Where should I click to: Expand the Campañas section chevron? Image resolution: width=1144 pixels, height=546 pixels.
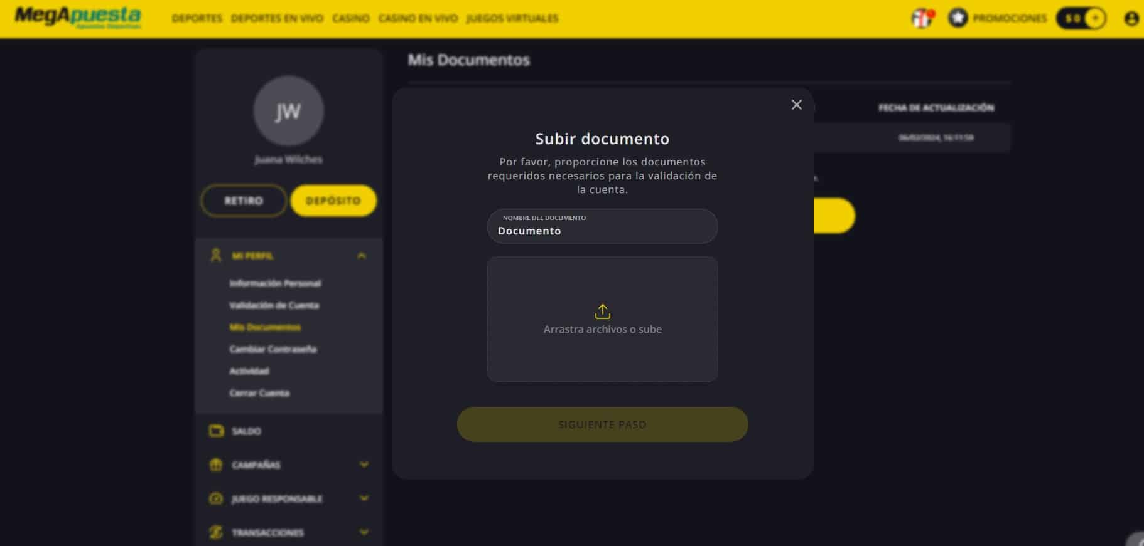(x=364, y=465)
